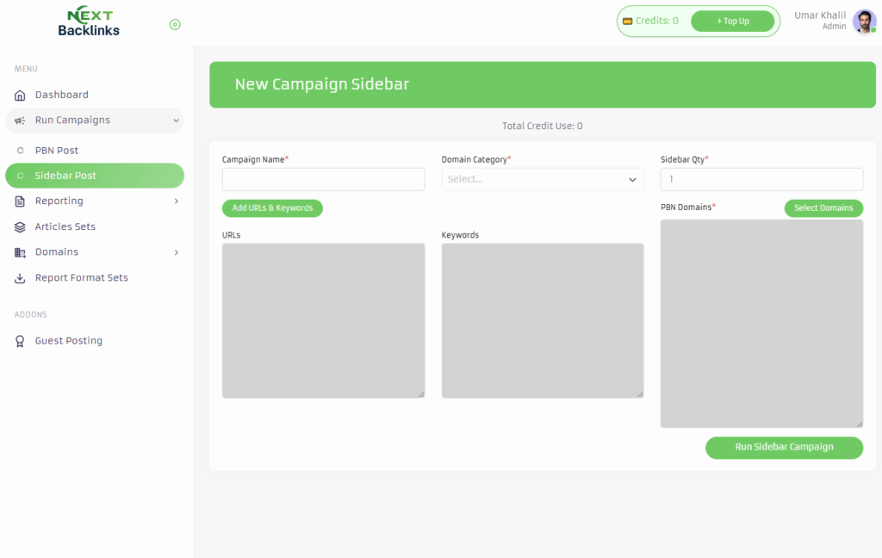Select the Sidebar Post menu item
Image resolution: width=882 pixels, height=558 pixels.
click(x=95, y=176)
